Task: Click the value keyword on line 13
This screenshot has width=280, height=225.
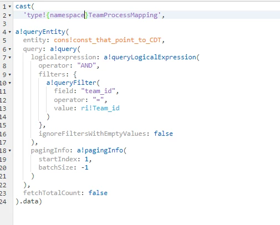Action: [x=63, y=108]
